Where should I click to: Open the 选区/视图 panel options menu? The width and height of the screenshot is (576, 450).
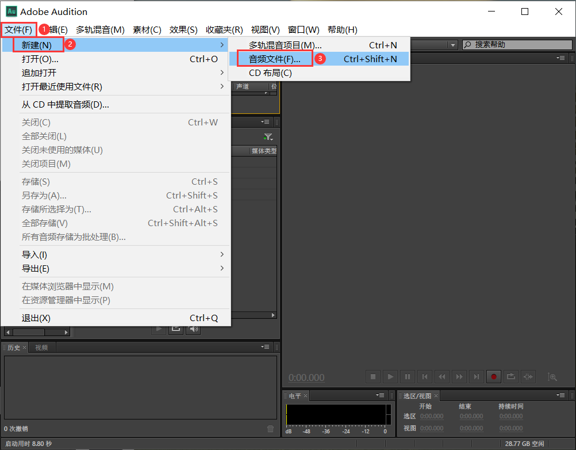[x=560, y=395]
